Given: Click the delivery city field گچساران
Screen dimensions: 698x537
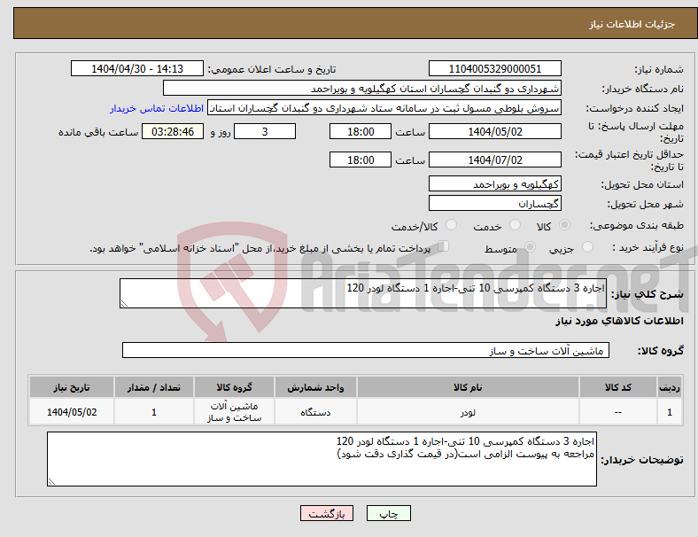Looking at the screenshot, I should (494, 204).
